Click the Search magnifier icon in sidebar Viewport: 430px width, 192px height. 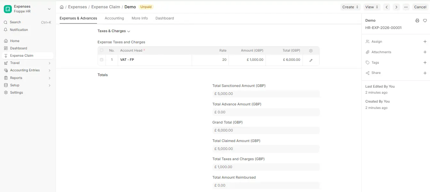pos(5,22)
